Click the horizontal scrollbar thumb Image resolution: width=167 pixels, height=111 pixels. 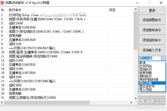point(47,102)
